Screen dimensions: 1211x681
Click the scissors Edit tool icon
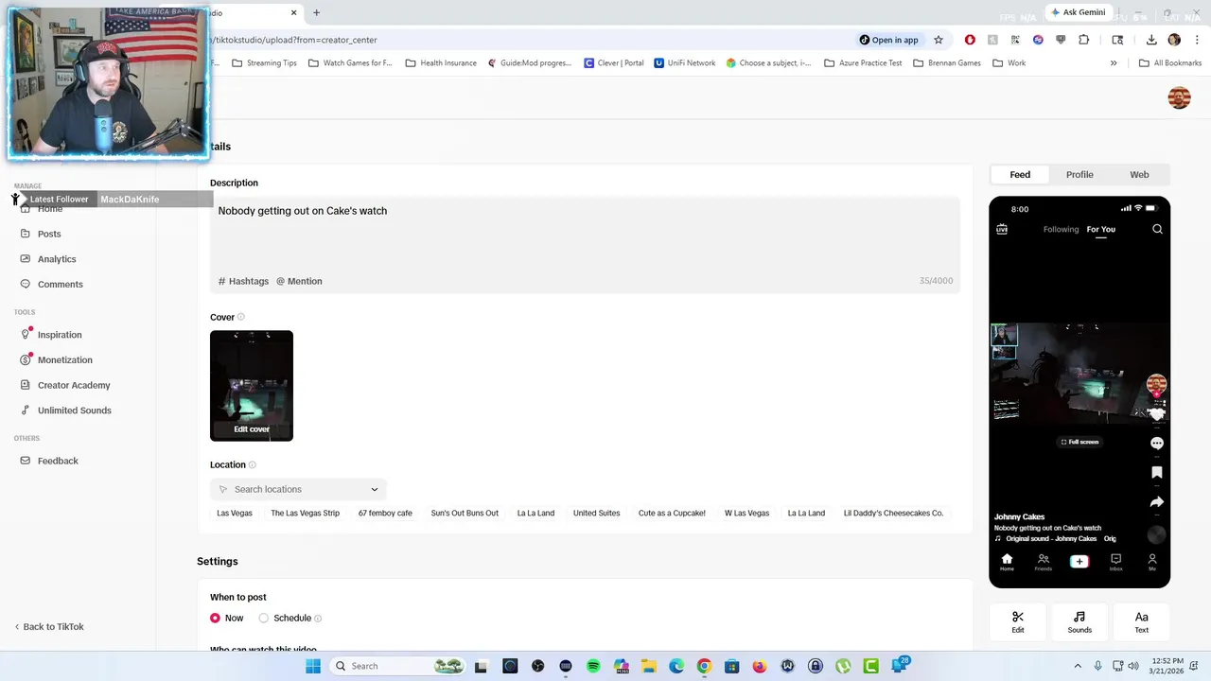[1018, 622]
